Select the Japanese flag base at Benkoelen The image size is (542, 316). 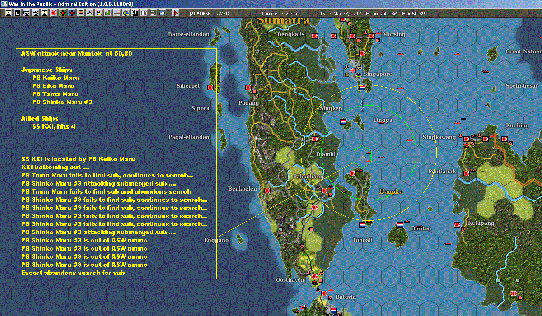click(267, 190)
